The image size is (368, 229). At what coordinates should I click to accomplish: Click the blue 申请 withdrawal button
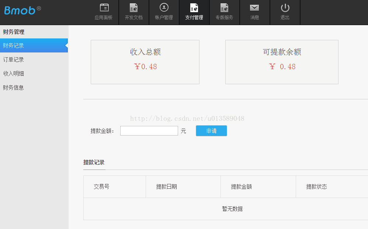pos(211,131)
